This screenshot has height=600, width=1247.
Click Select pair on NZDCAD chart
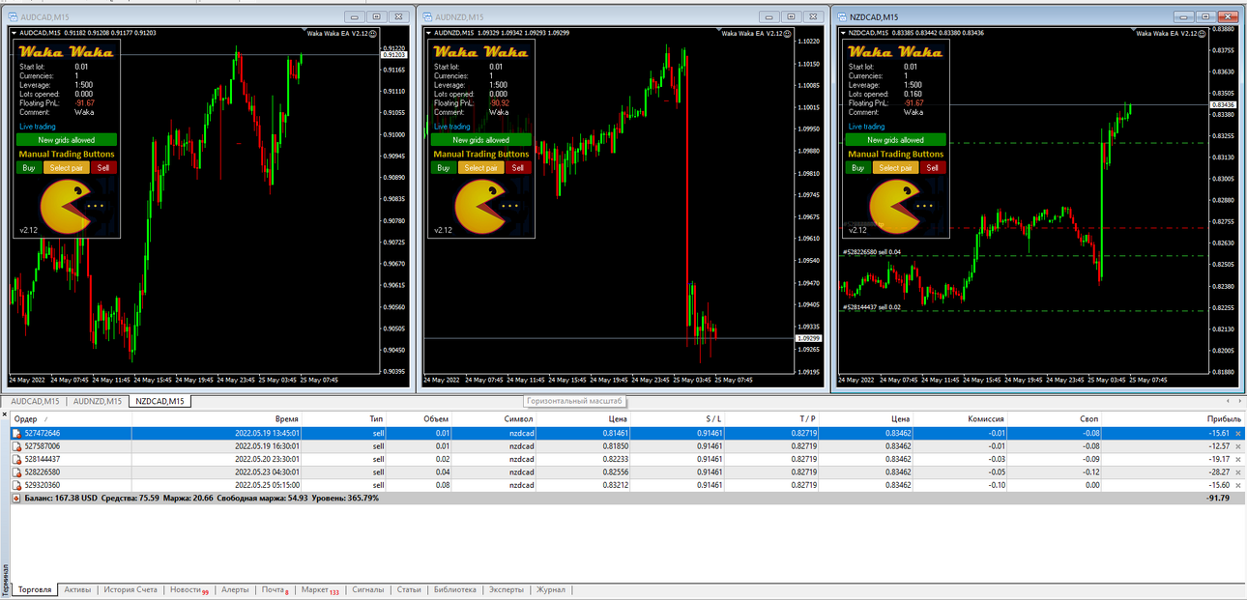895,167
